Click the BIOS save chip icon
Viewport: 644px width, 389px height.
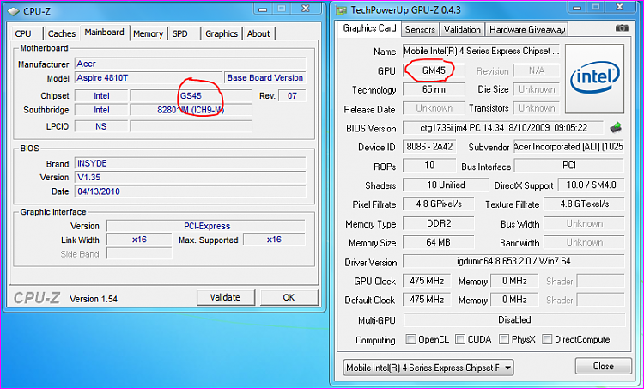point(616,128)
